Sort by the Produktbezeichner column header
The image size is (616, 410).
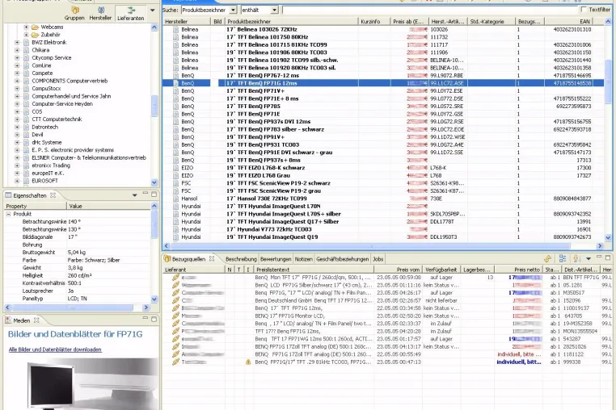(292, 22)
